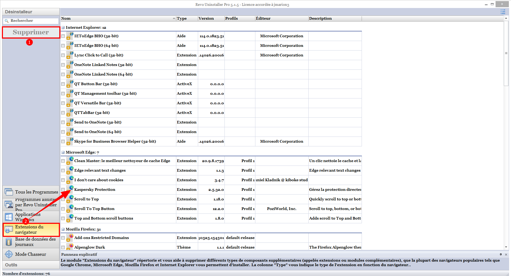Click the Rechercher search field
Screen dimensions: 511x276
(31, 21)
